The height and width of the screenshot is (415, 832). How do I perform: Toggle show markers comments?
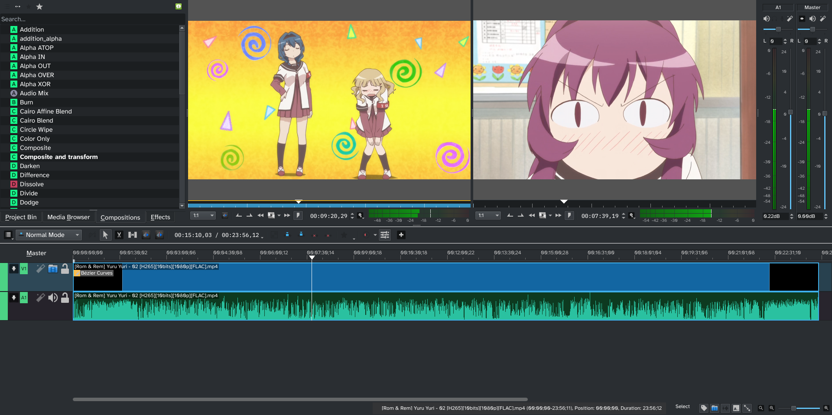tap(736, 408)
